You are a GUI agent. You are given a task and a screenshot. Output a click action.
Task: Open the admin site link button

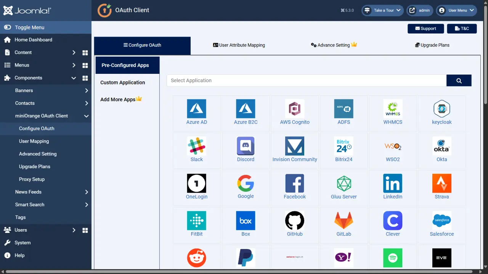pyautogui.click(x=420, y=10)
